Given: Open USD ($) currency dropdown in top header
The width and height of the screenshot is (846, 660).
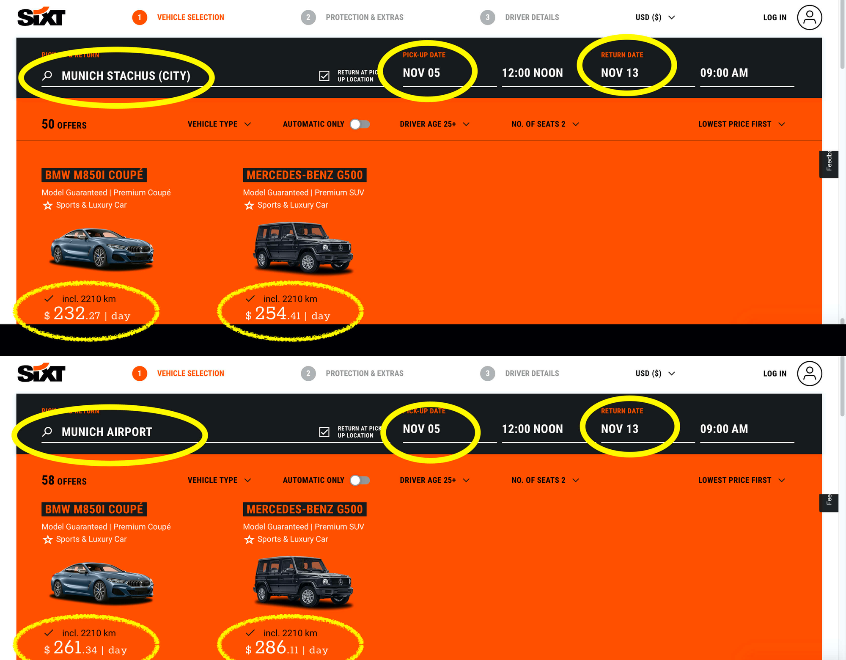Looking at the screenshot, I should coord(655,17).
